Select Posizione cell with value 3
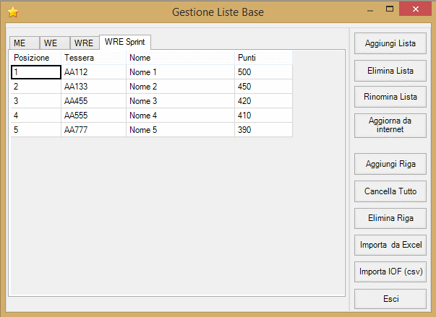436x317 pixels. [36, 101]
